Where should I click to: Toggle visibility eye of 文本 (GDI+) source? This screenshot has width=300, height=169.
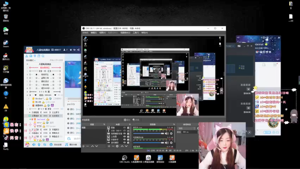124,130
